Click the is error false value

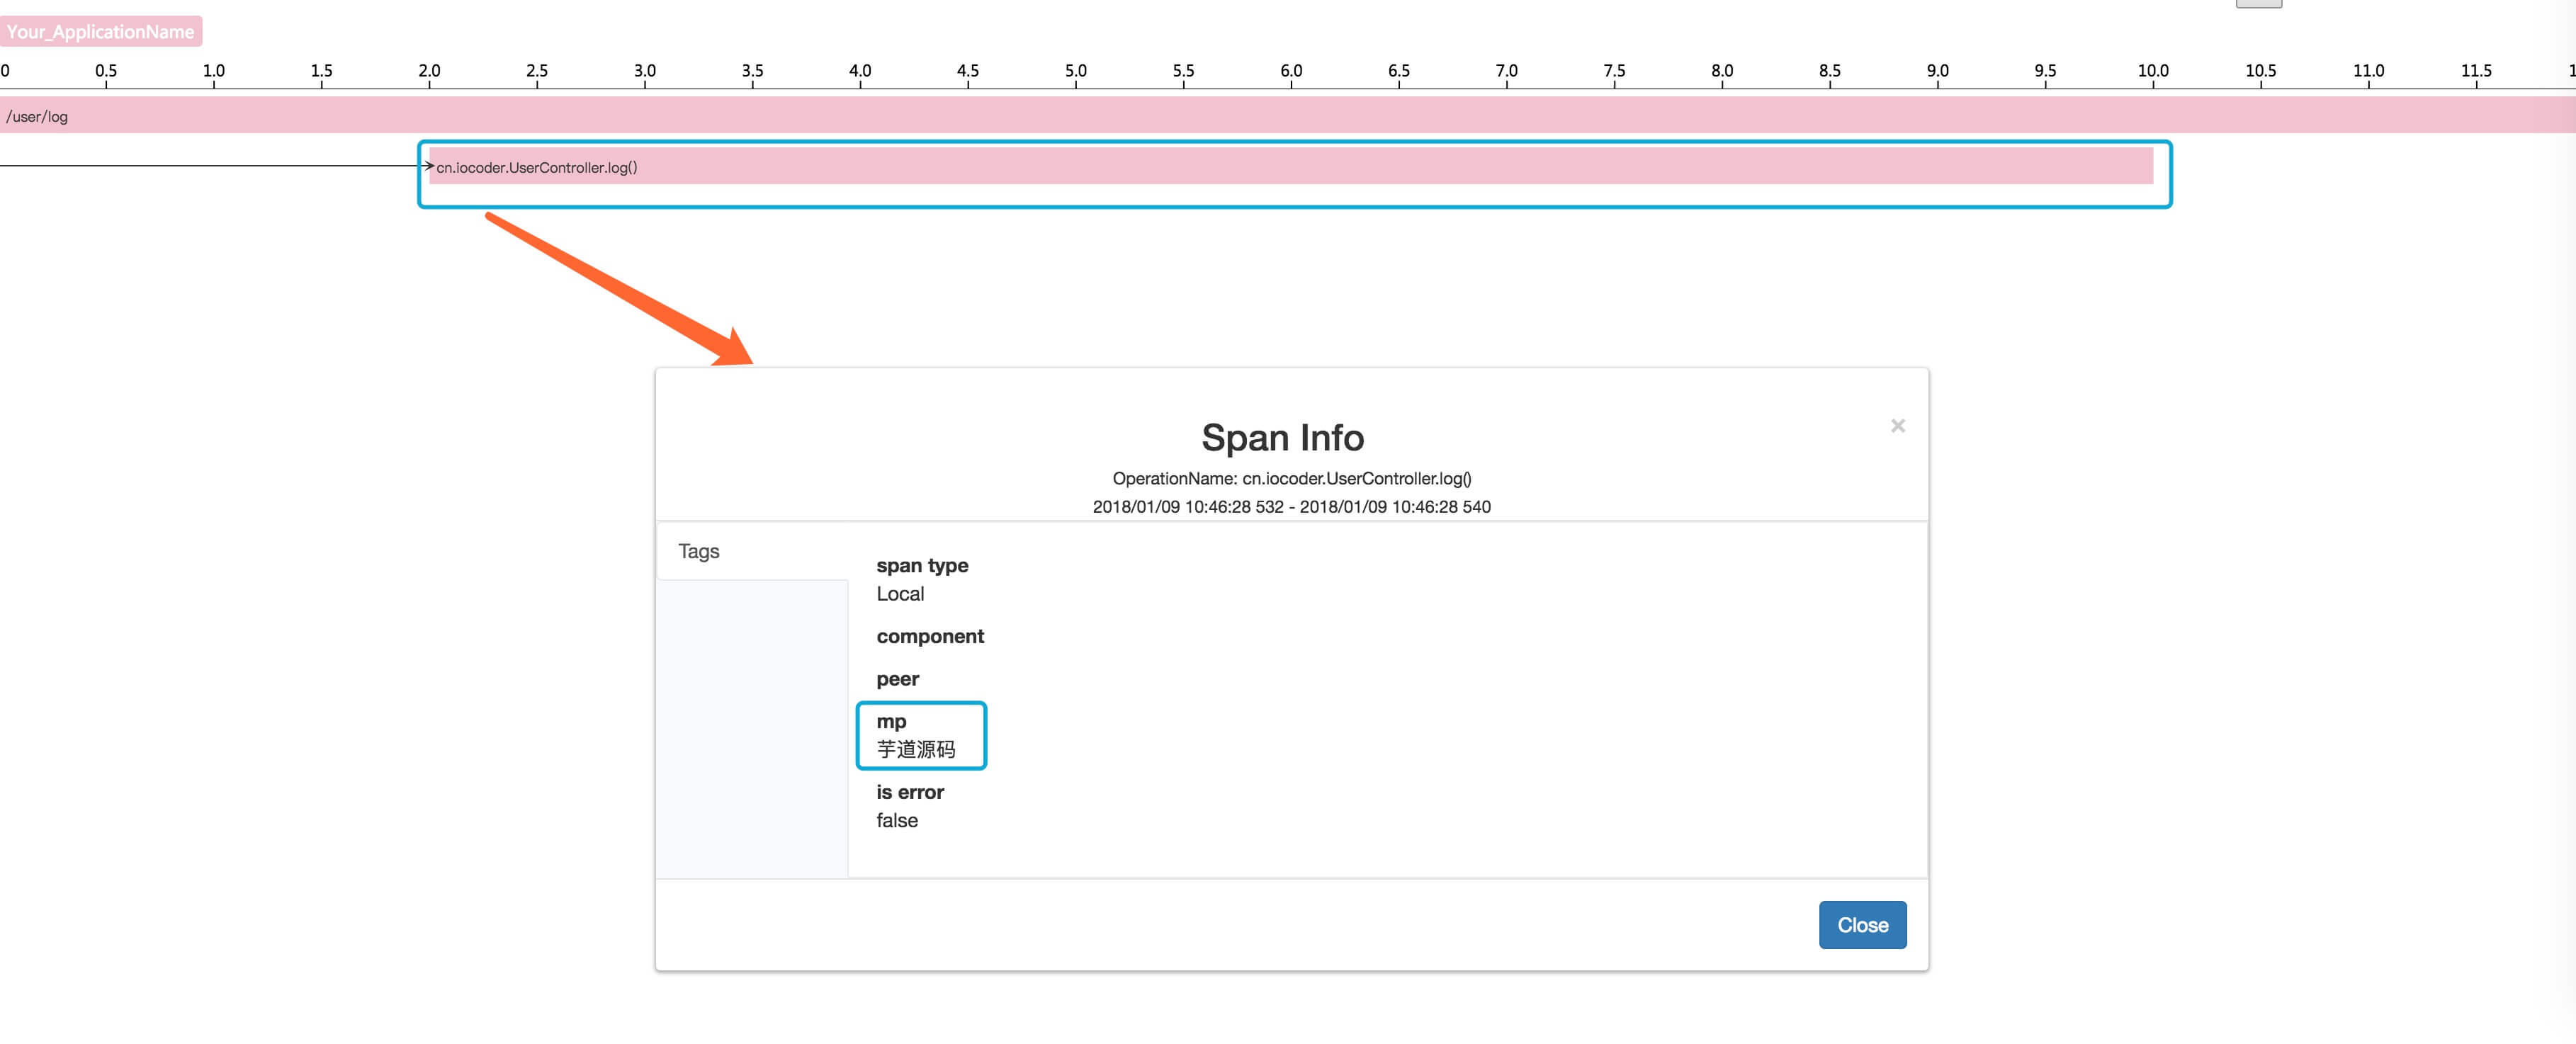(x=897, y=820)
